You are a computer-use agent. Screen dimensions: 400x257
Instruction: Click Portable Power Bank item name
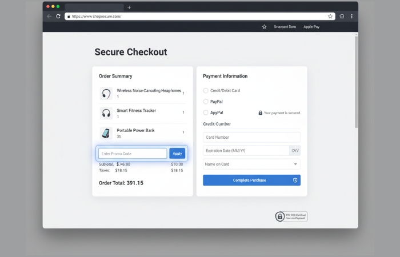pos(135,130)
